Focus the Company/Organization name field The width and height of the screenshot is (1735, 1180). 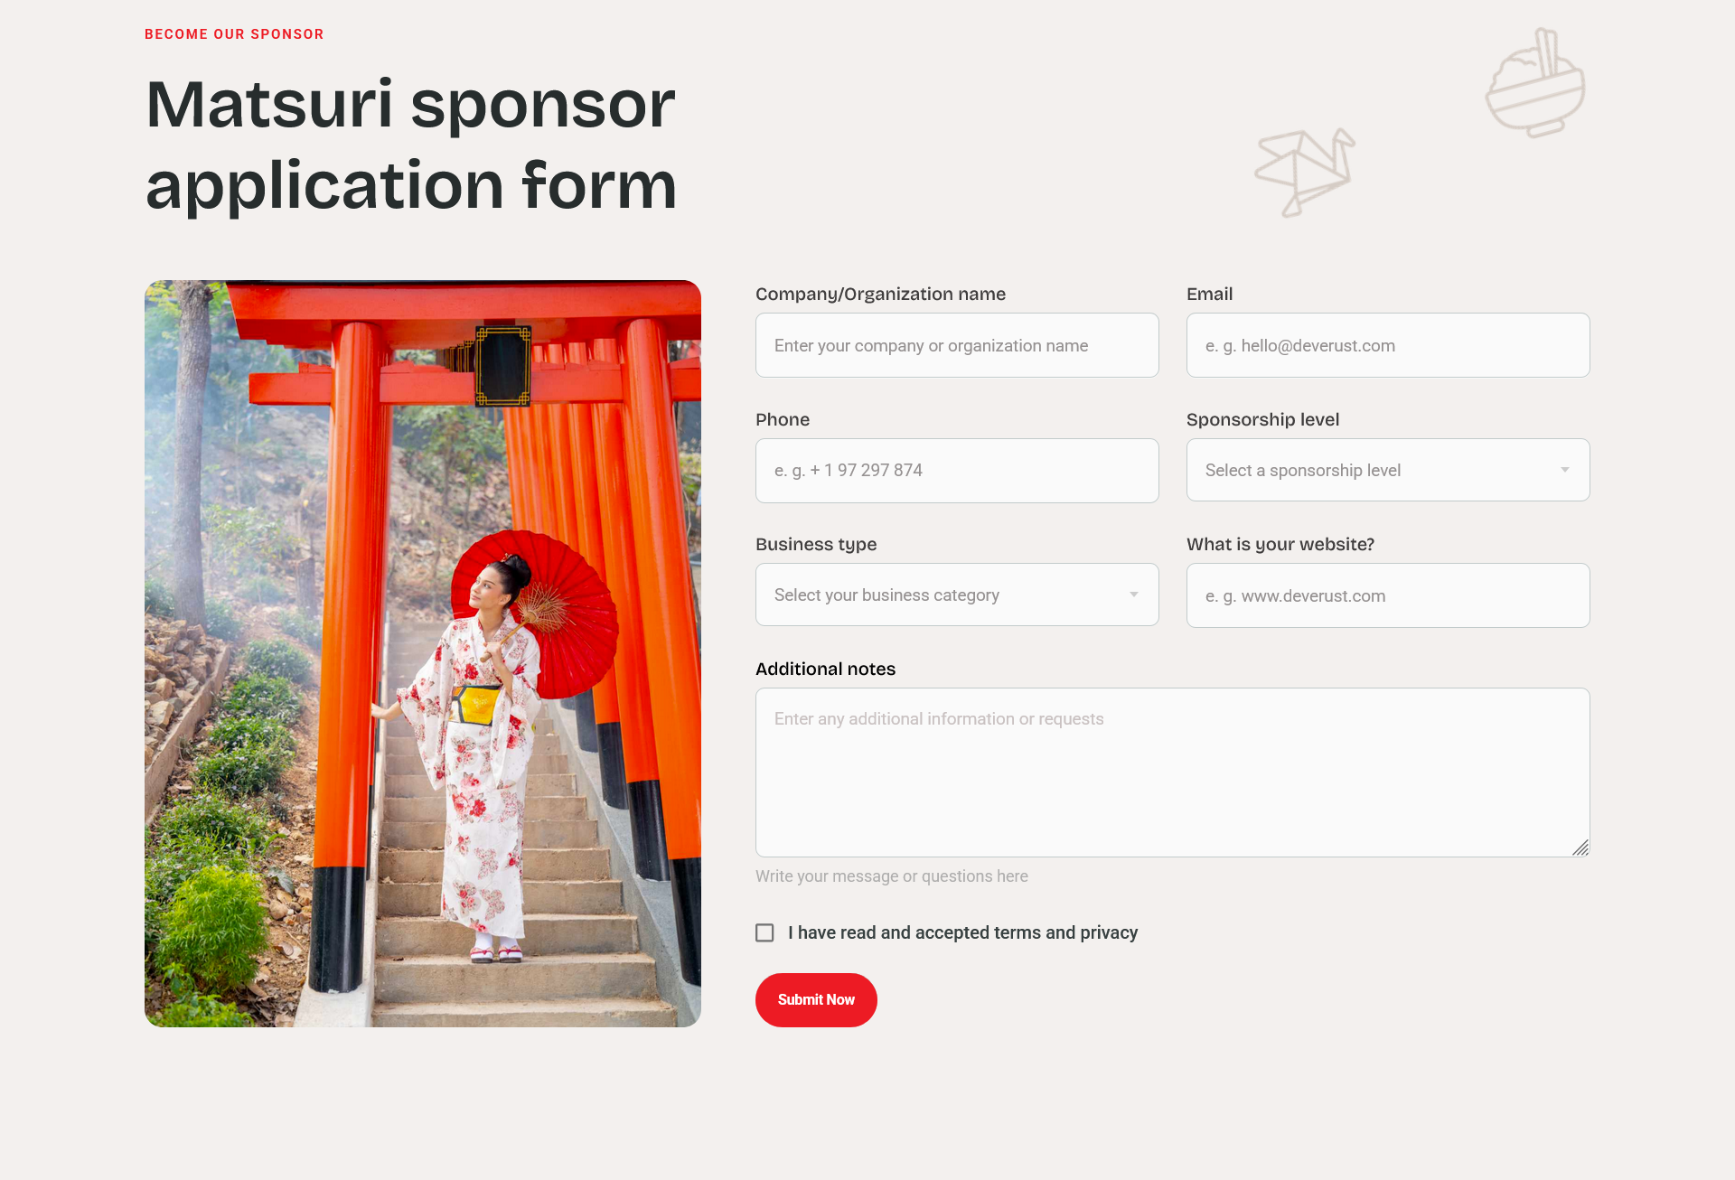(x=957, y=345)
